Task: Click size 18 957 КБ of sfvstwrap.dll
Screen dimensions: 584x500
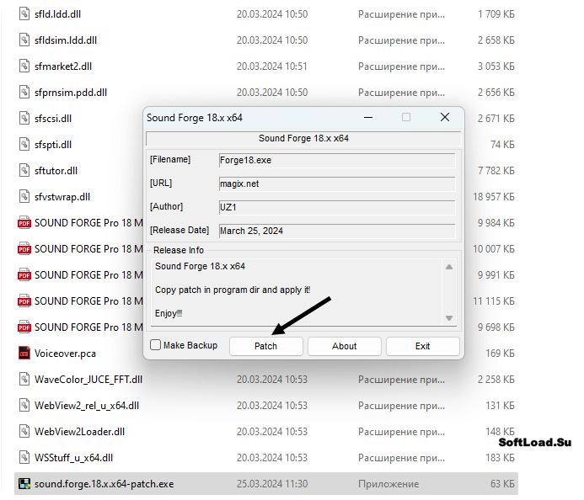Action: pyautogui.click(x=494, y=197)
